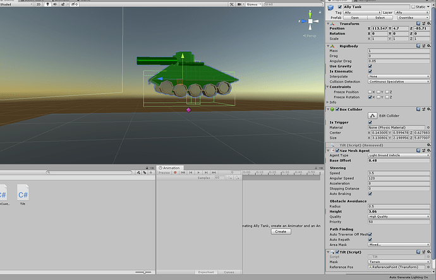Toggle the Ally Tank active checkbox

point(340,7)
